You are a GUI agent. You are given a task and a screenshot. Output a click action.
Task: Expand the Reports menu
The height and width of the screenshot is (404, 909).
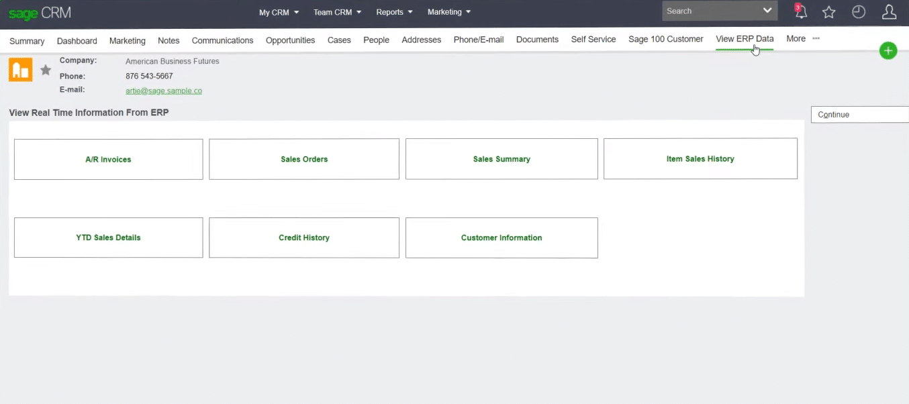click(x=395, y=12)
